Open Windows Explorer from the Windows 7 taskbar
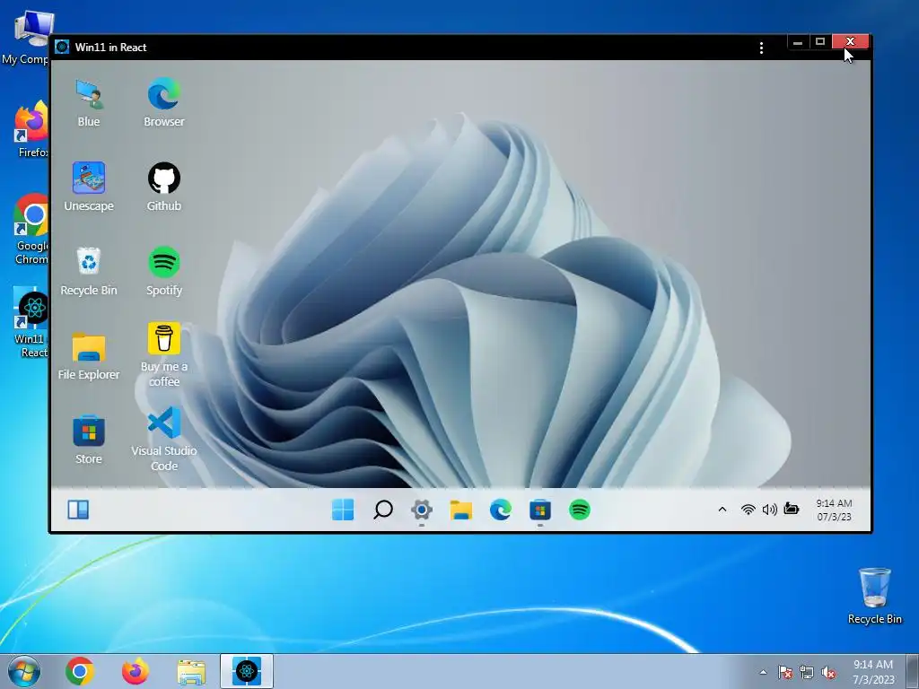This screenshot has height=689, width=919. [x=191, y=672]
